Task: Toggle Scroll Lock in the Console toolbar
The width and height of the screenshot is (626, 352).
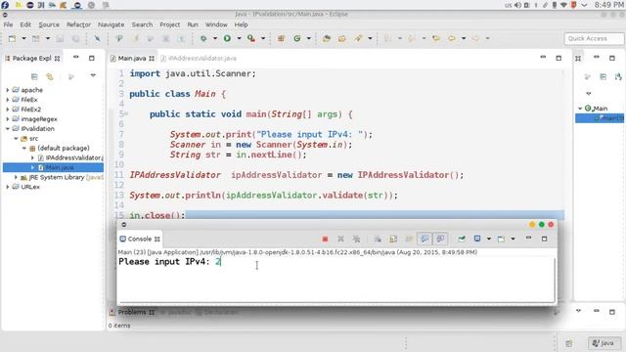Action: tap(393, 239)
